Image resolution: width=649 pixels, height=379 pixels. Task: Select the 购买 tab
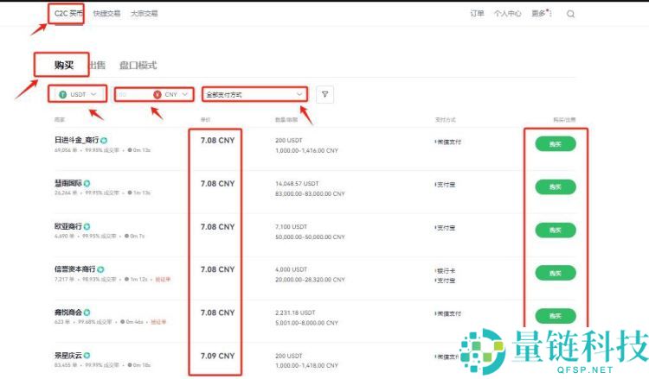63,66
